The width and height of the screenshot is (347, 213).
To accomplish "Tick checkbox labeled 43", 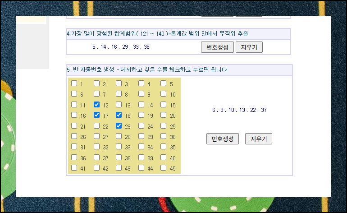I will [119, 168].
